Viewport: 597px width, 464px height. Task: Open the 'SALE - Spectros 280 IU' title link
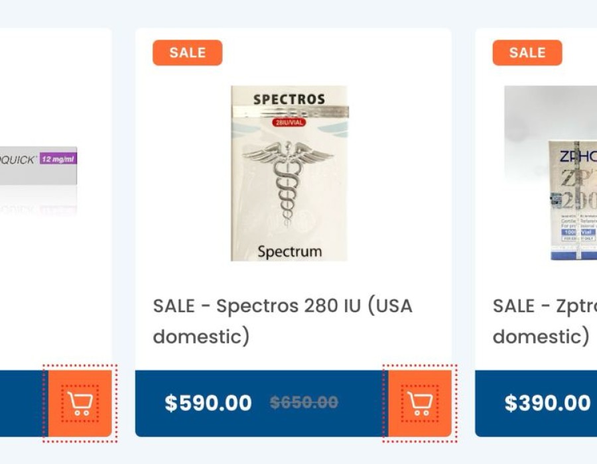point(283,306)
